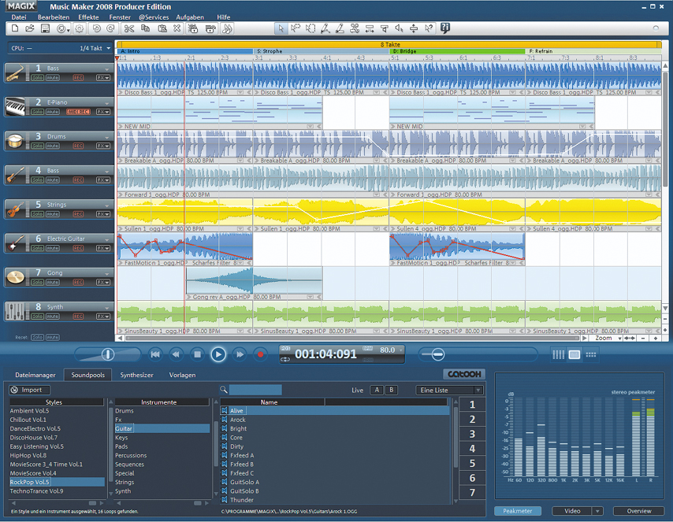The width and height of the screenshot is (673, 522).
Task: Open the Video button dropdown arrow
Action: pyautogui.click(x=597, y=511)
